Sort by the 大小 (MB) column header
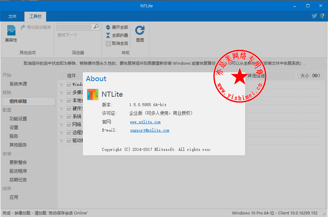328x217 pixels. (310, 76)
